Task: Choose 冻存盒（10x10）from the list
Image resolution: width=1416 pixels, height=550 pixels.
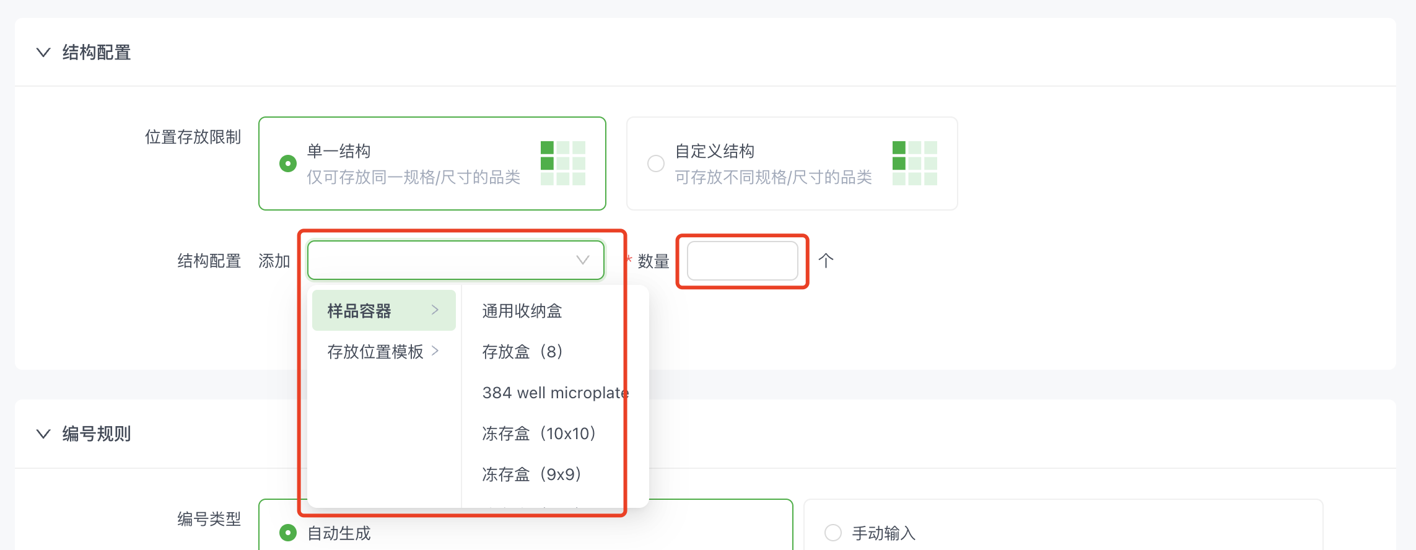Action: point(538,433)
